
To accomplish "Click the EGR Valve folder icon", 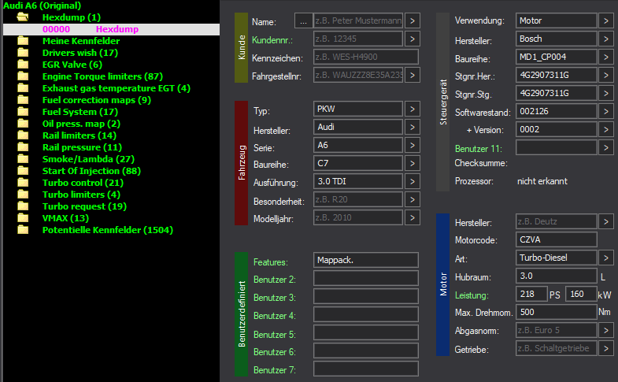I will (x=23, y=65).
